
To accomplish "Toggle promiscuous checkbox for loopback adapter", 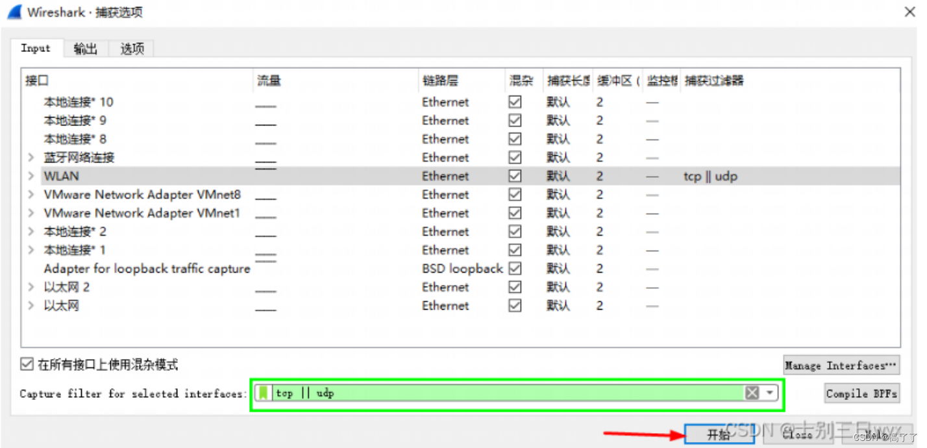I will click(x=515, y=269).
